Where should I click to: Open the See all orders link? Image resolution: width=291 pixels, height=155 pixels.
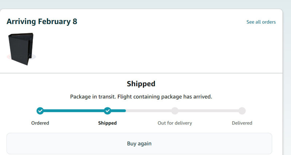click(261, 22)
